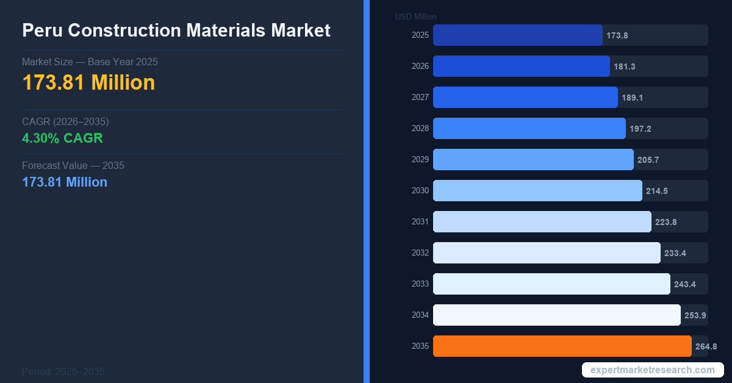Click the blue Forecast Value 173.81 Million figure
The image size is (732, 383).
(65, 182)
